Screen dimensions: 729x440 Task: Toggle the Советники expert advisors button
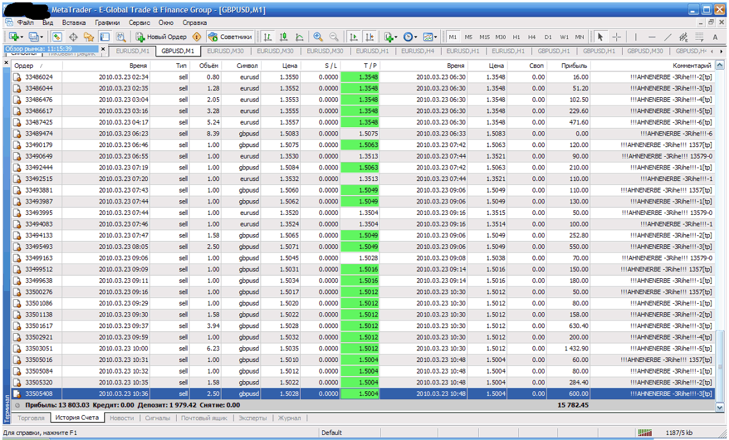(230, 36)
